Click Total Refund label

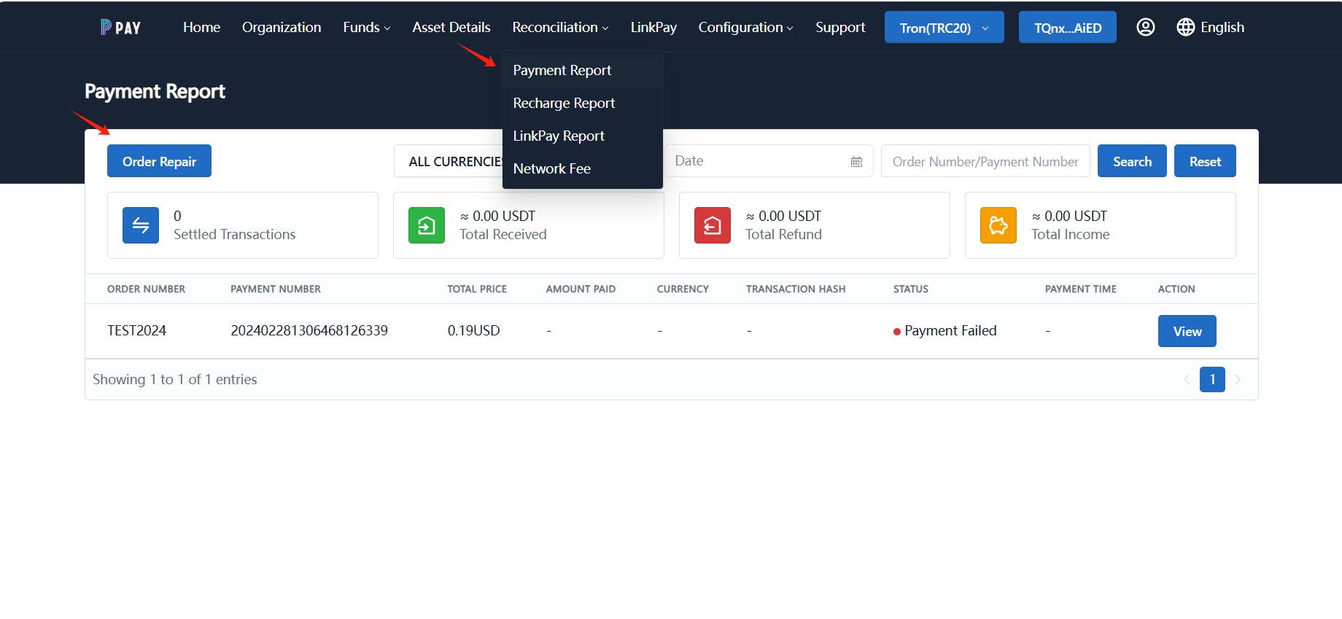(783, 234)
